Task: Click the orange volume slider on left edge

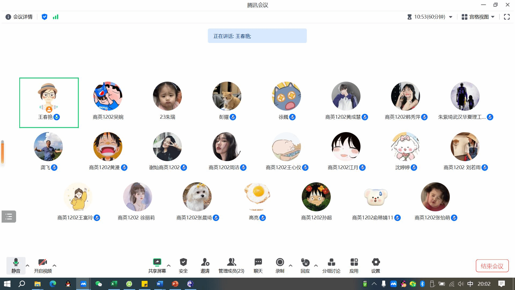Action: point(2,152)
